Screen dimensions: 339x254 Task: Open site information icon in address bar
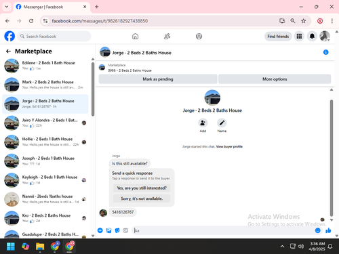(x=45, y=21)
